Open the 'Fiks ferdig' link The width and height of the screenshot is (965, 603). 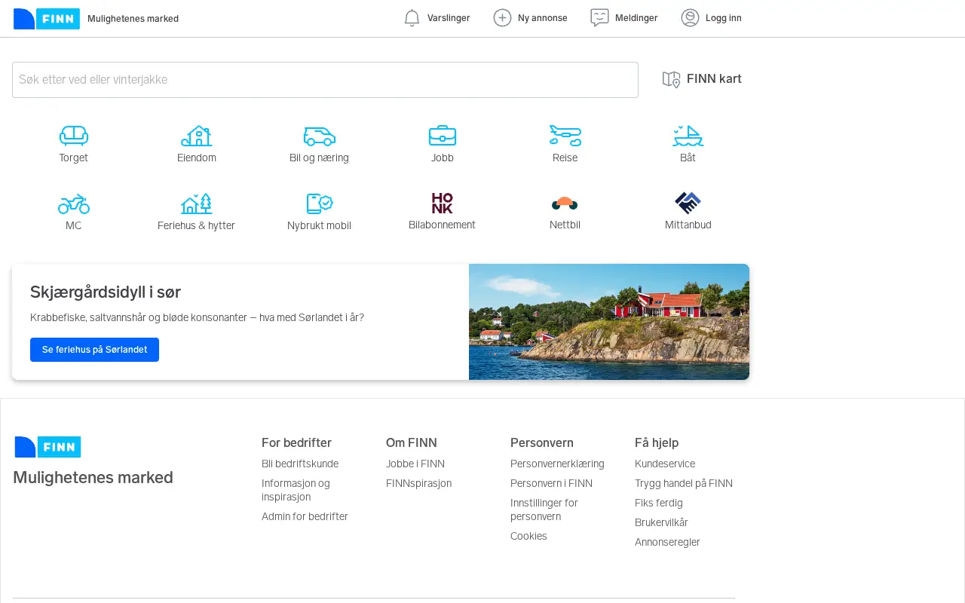click(x=659, y=503)
